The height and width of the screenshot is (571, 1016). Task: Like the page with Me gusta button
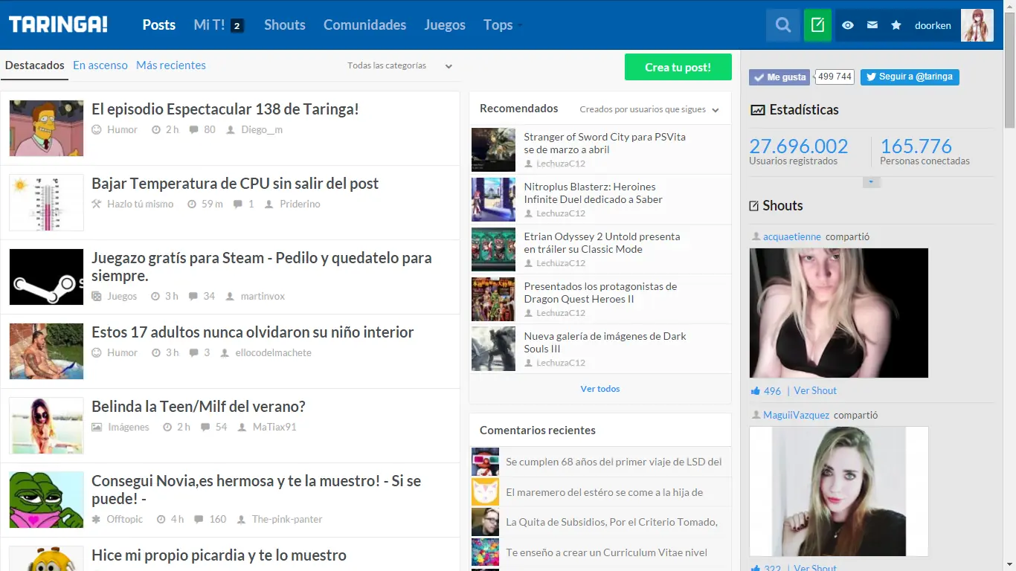[x=779, y=77]
